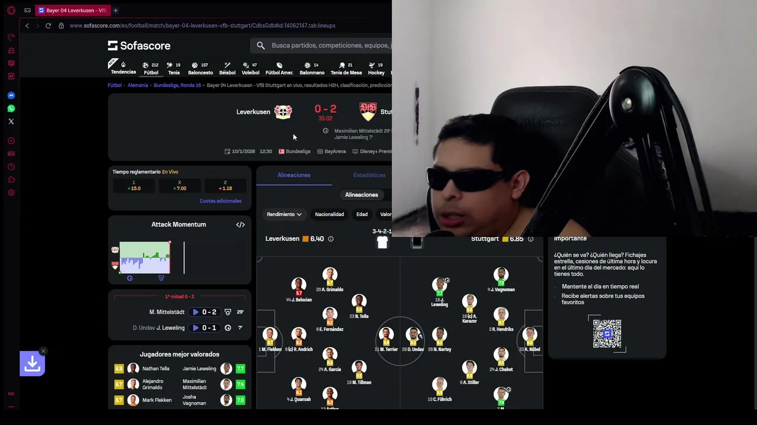Click the blue download button
Viewport: 757px width, 425px height.
32,364
